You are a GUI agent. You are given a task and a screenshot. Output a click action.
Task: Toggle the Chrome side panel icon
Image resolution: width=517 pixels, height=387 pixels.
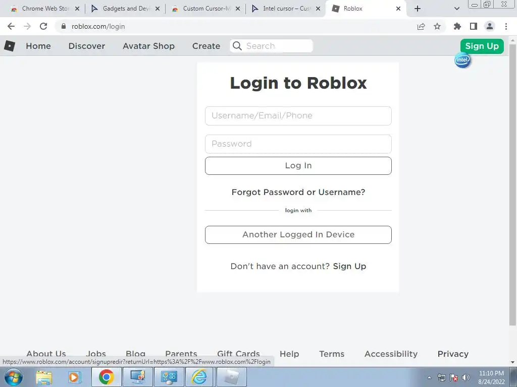(x=474, y=26)
